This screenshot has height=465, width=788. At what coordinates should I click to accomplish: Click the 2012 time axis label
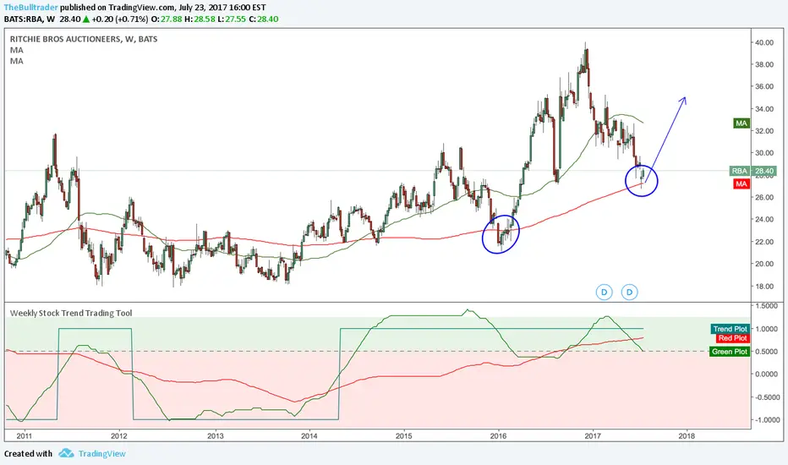(118, 436)
